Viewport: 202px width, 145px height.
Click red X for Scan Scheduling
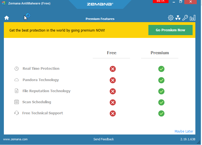(113, 102)
